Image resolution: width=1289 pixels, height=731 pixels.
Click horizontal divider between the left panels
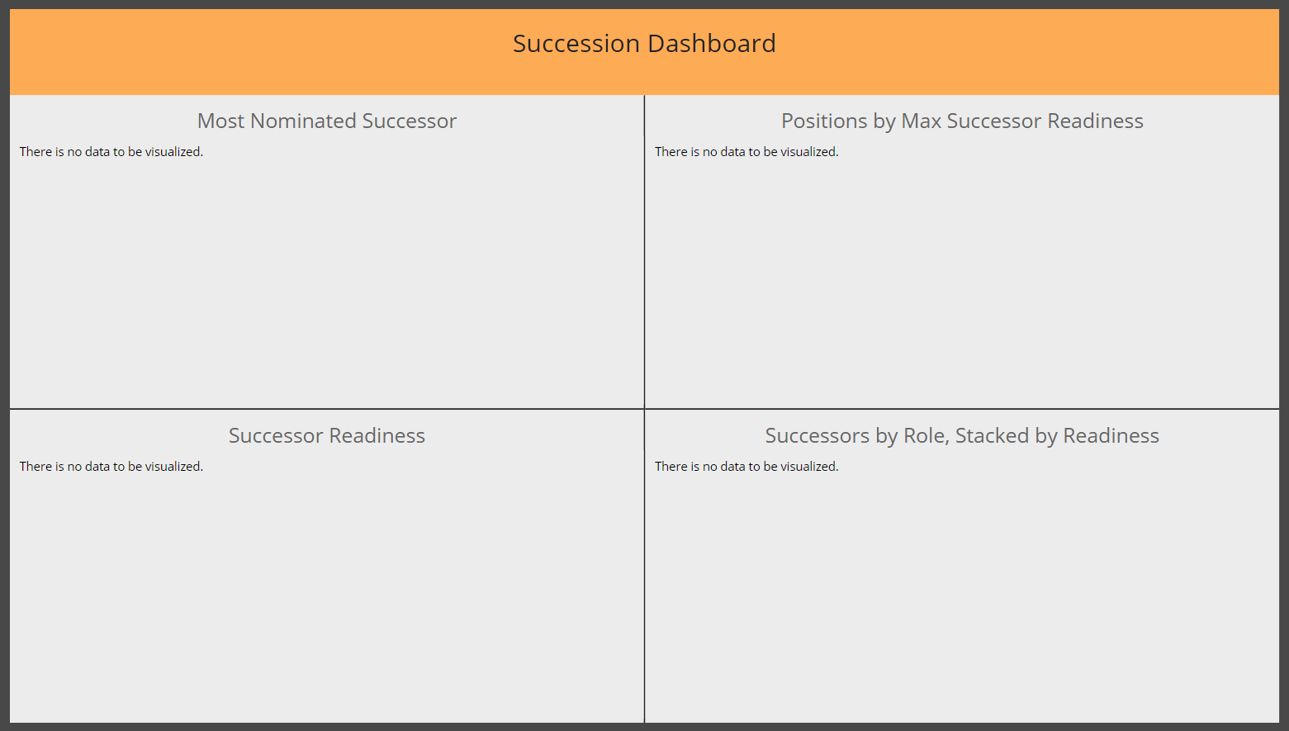pos(327,409)
